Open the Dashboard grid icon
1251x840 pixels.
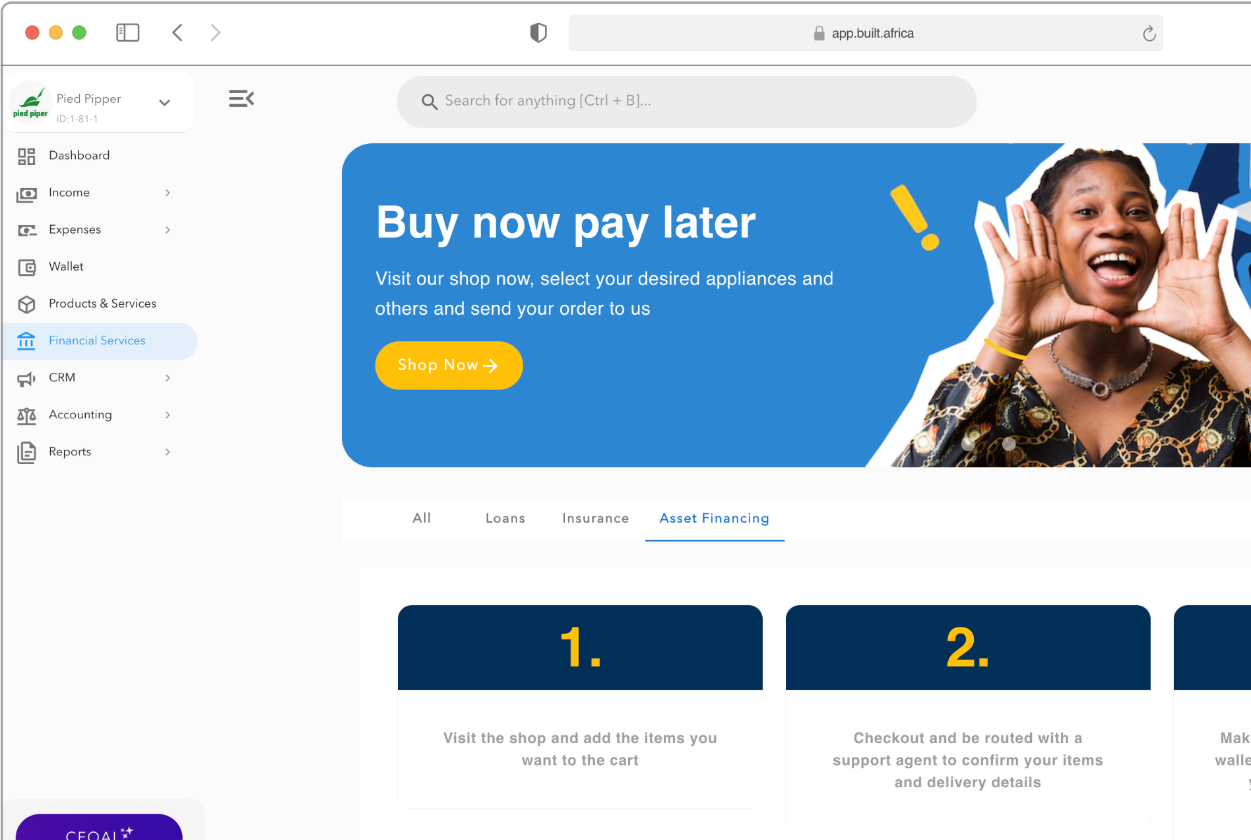tap(26, 156)
